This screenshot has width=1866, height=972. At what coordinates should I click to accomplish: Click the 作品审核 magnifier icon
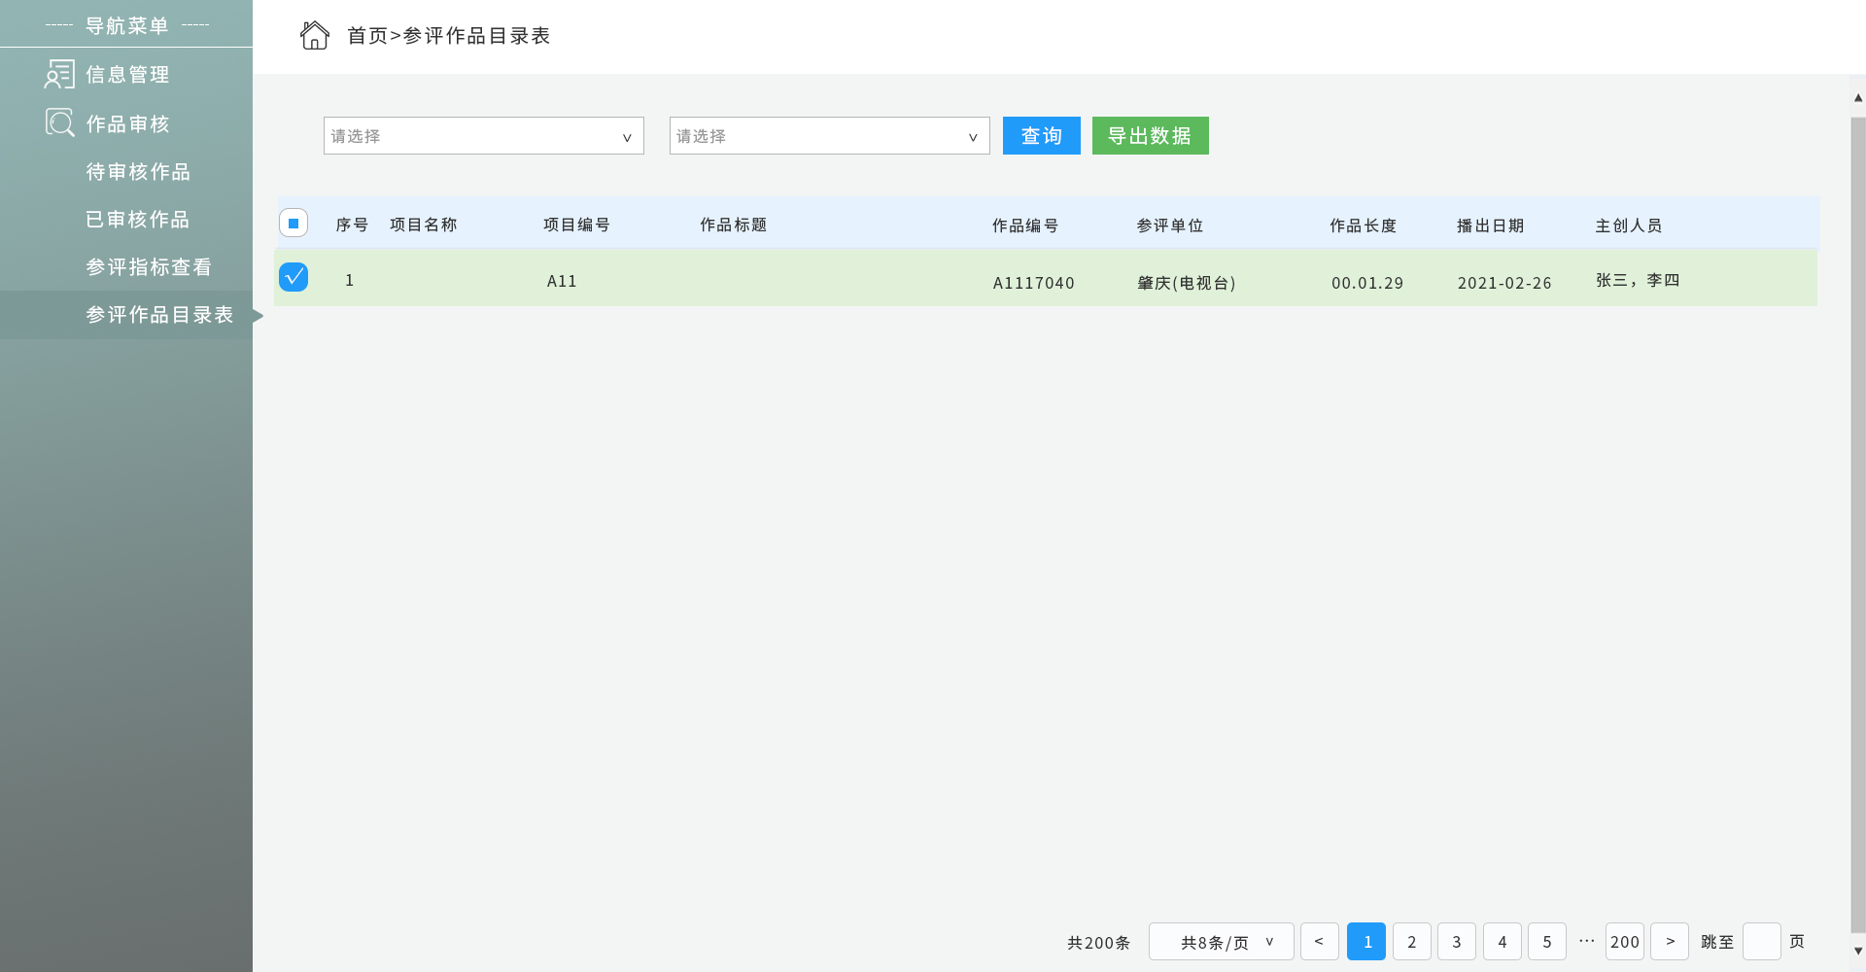click(x=59, y=122)
